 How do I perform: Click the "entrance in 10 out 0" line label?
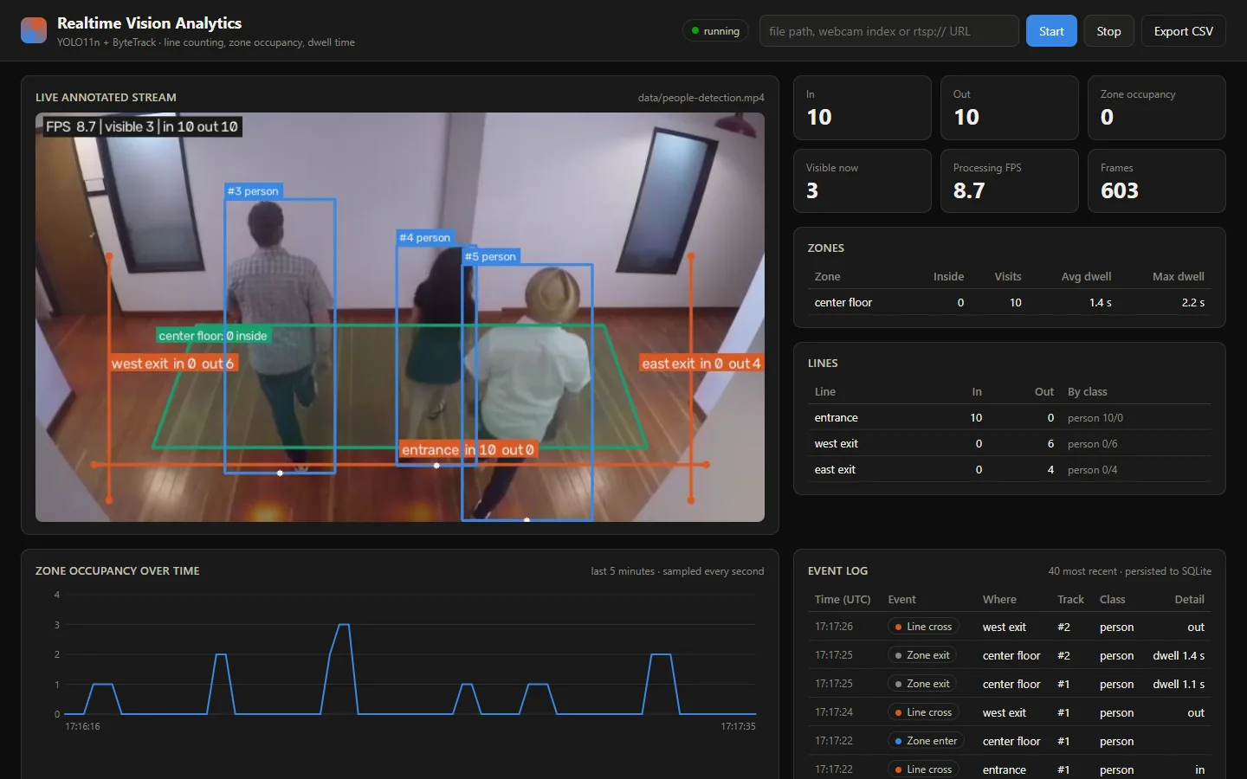point(468,450)
